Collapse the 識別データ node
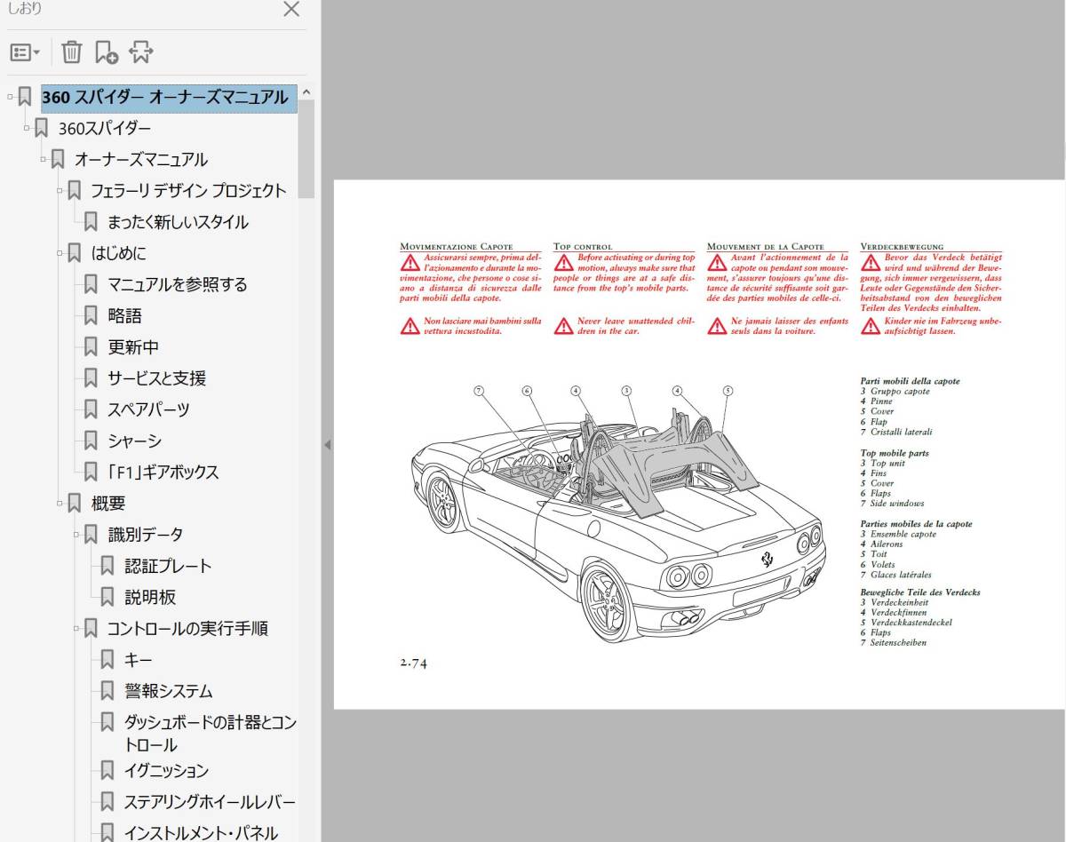Viewport: 1066px width, 842px height. [x=77, y=534]
